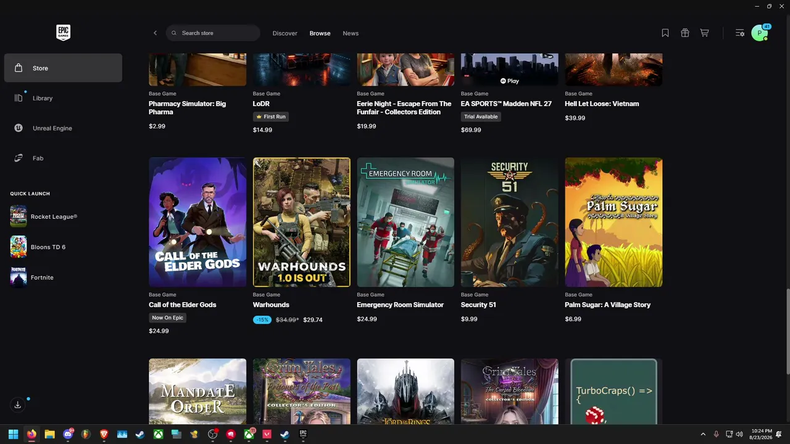
Task: Open the Downloads icon in the sidebar
Action: [x=18, y=405]
